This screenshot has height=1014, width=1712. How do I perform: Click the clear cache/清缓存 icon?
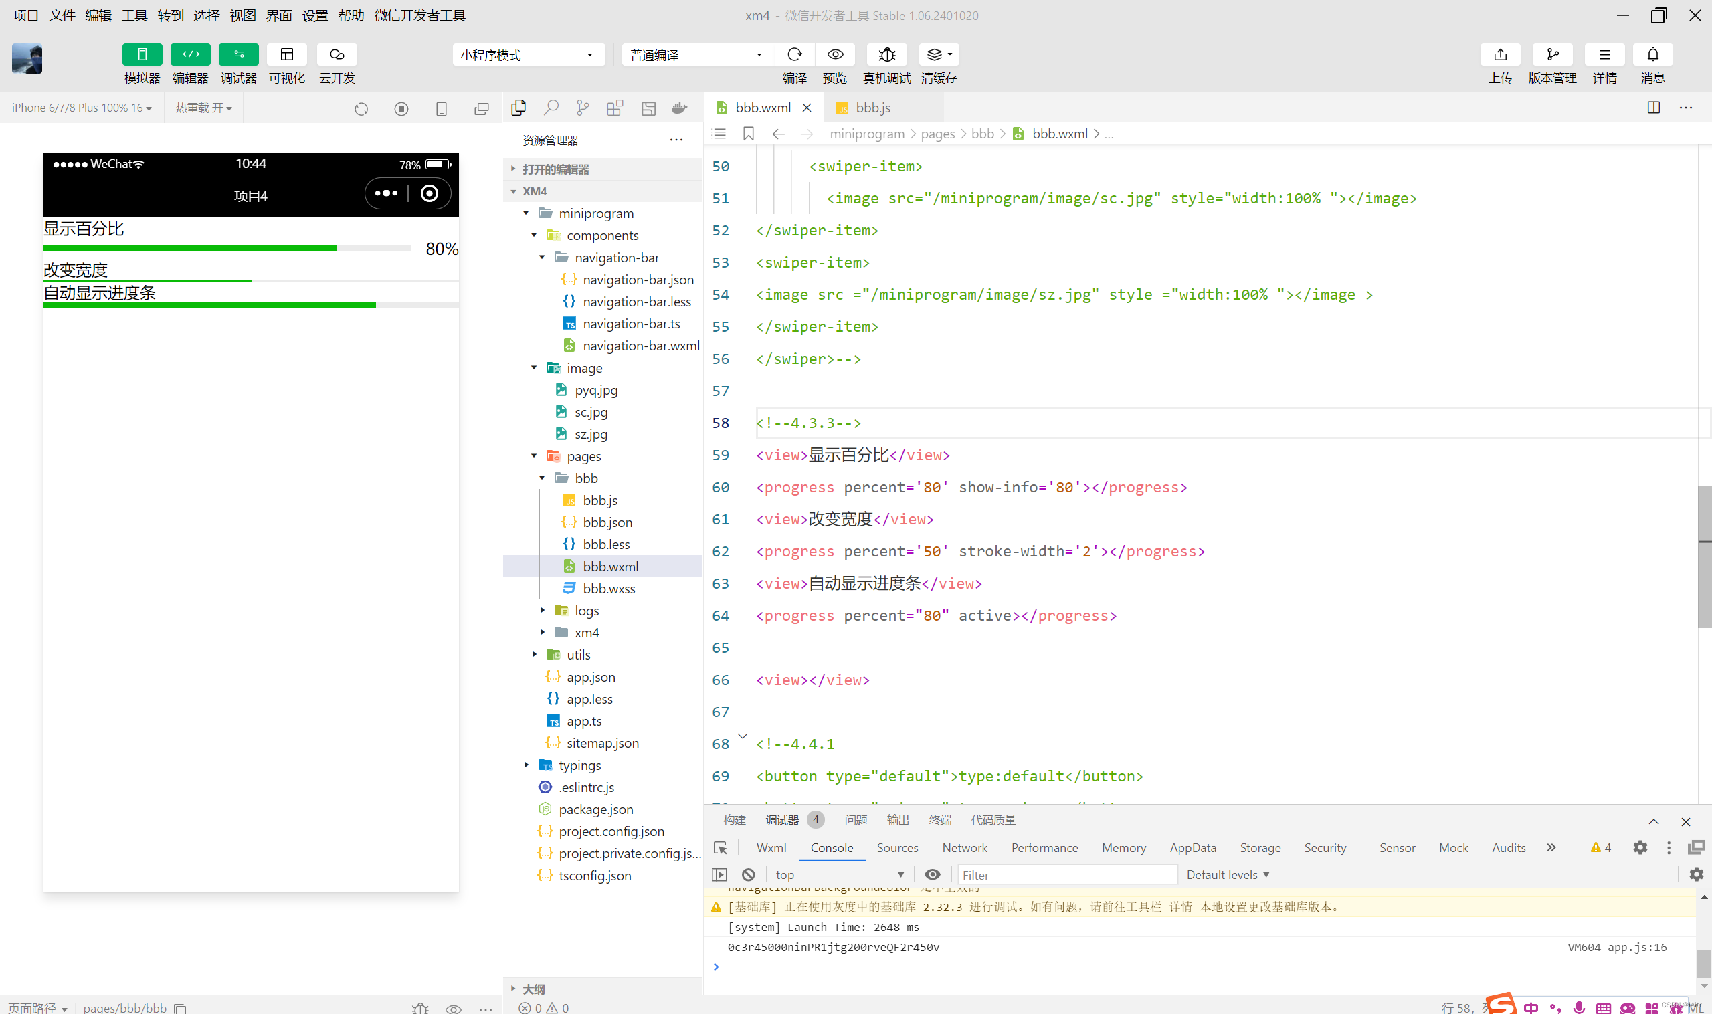point(941,54)
